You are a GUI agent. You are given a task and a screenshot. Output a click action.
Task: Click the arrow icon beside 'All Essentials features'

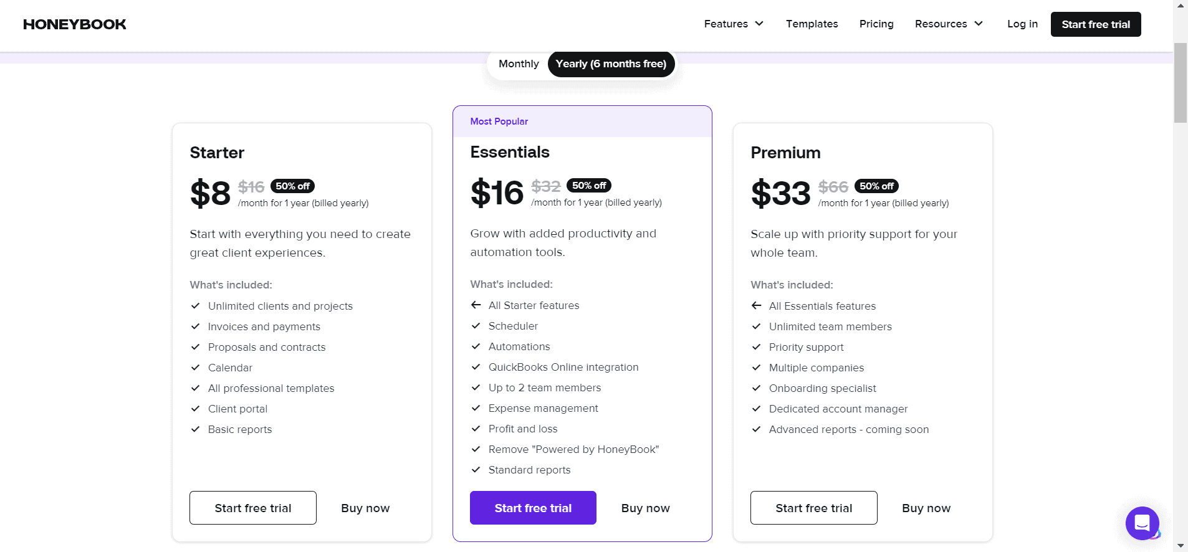[757, 306]
